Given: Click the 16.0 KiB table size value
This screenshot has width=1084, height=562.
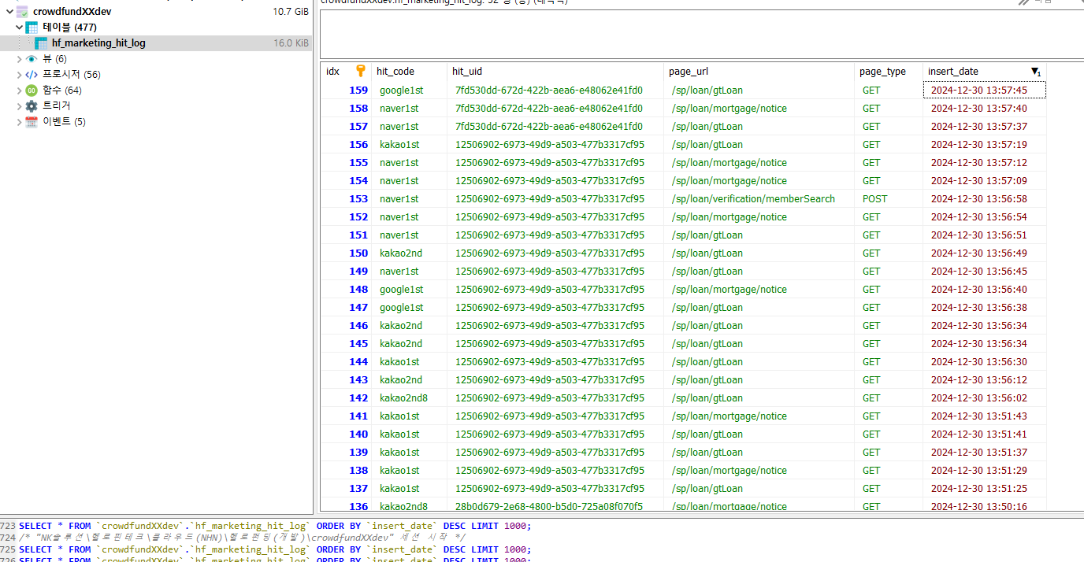Looking at the screenshot, I should click(x=291, y=43).
